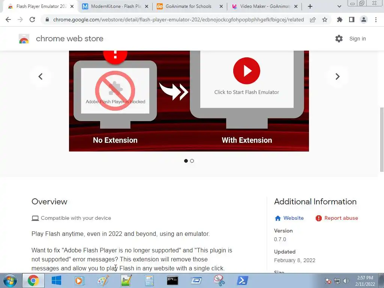Share this page via the share icon

313,19
